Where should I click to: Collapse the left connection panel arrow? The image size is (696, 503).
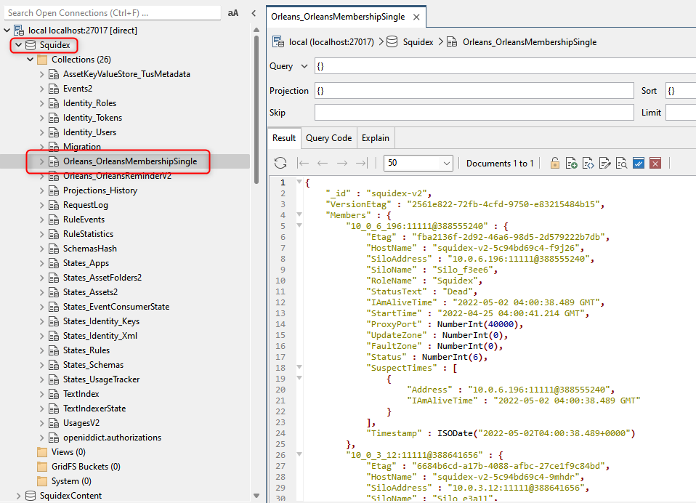(254, 13)
